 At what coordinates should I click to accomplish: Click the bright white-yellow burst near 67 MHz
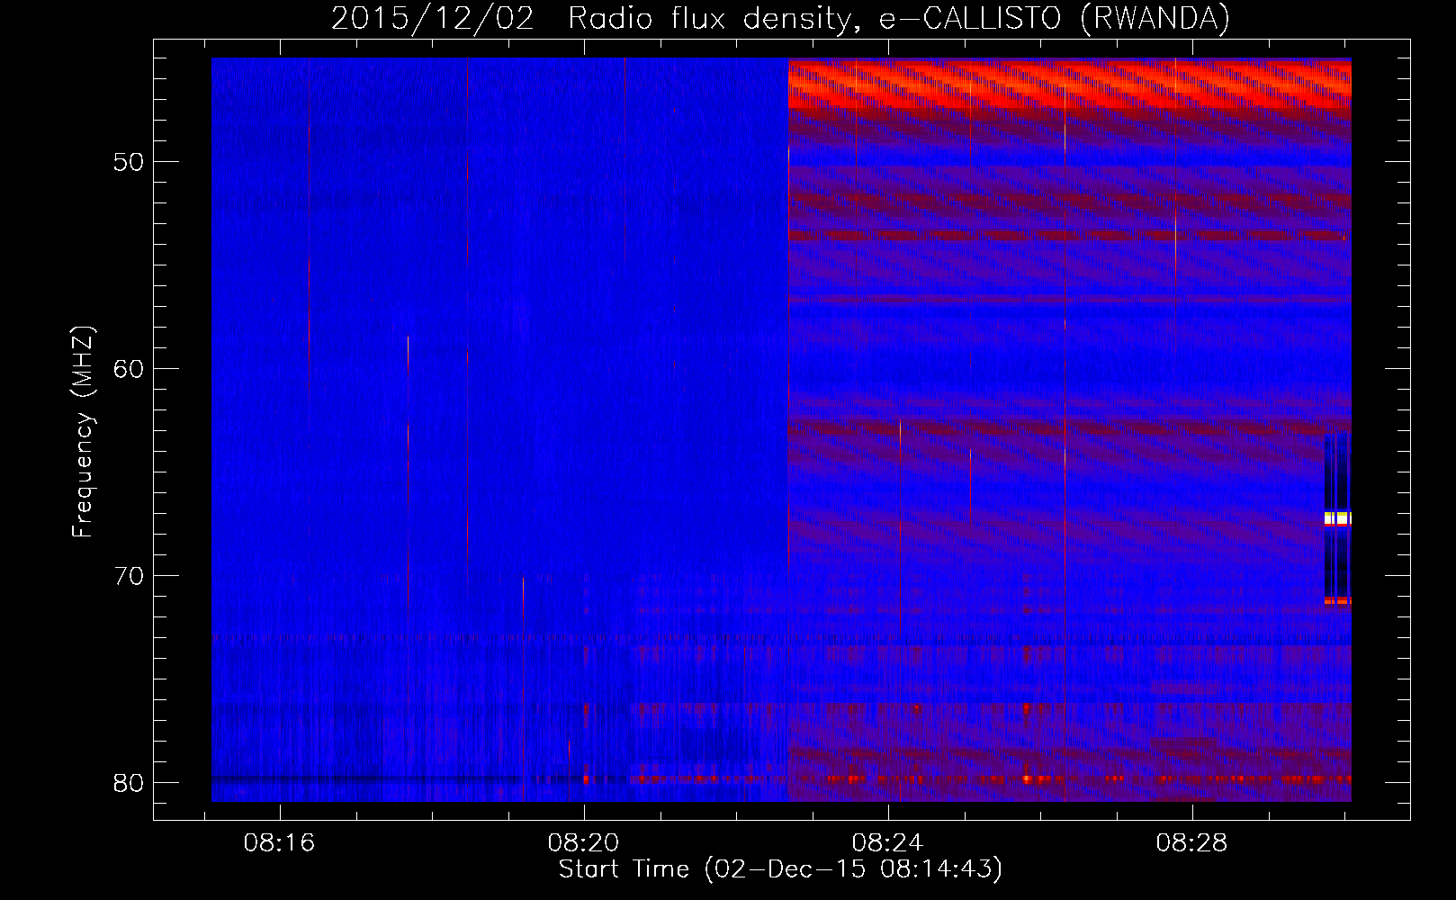coord(1337,517)
